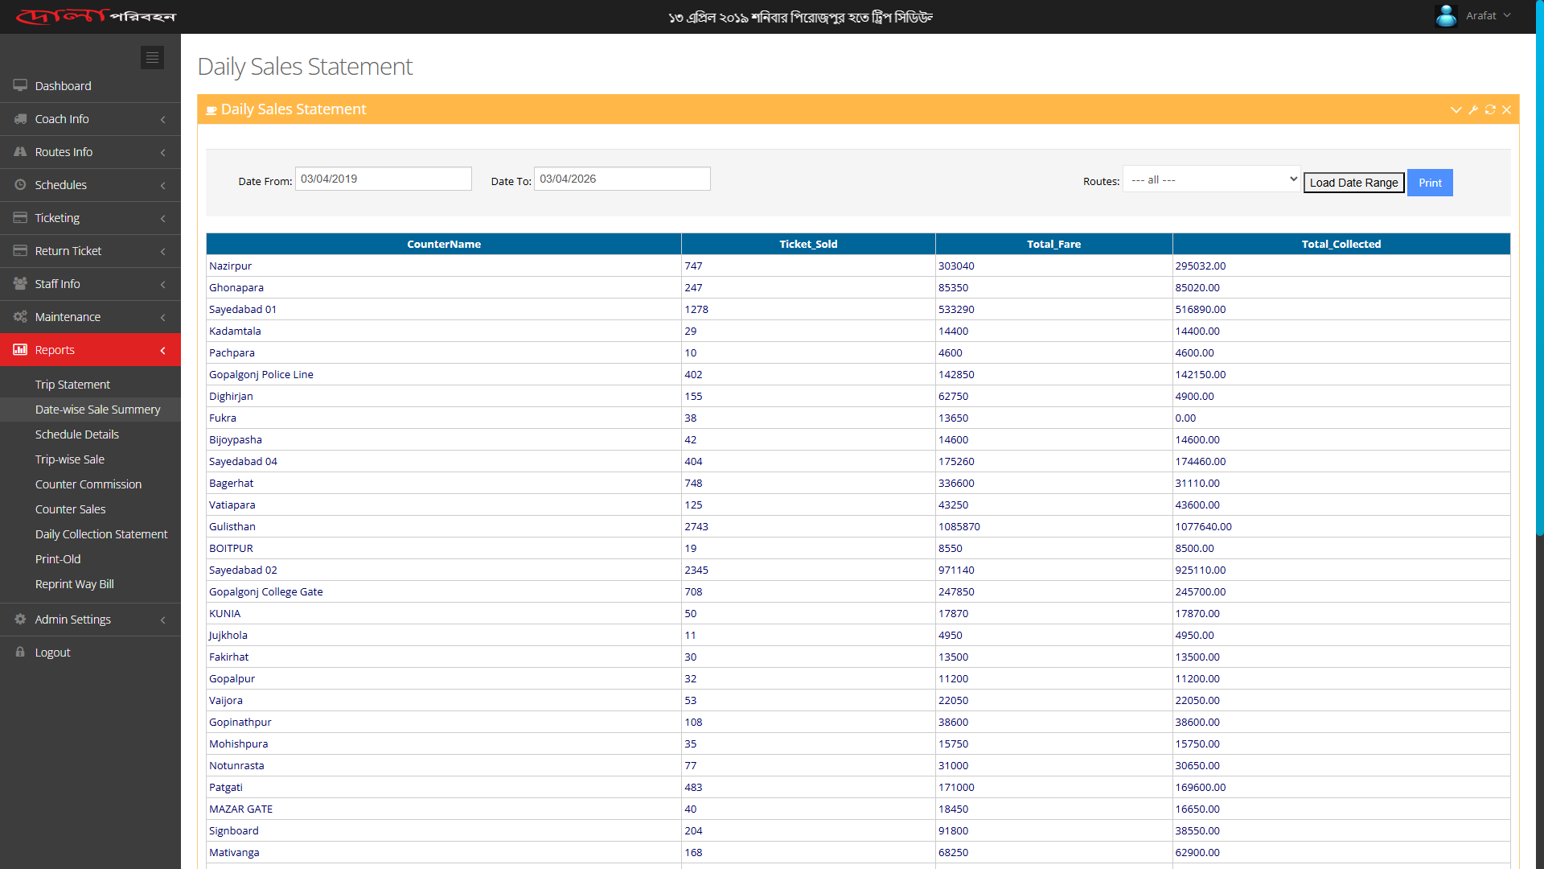Click the sidebar hamburger toggle icon

coord(152,58)
